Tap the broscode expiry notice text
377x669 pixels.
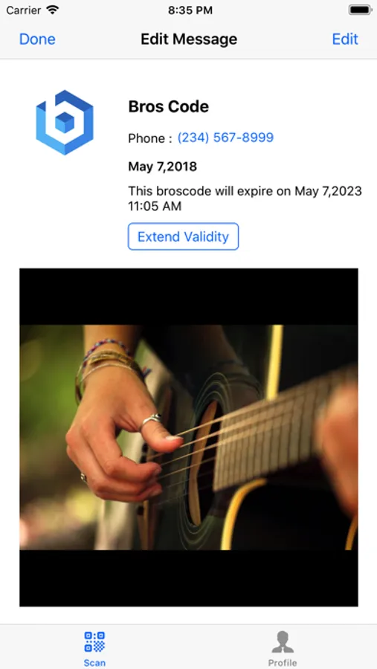(245, 198)
